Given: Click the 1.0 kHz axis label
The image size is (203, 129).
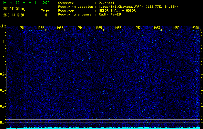Looking at the screenshot, I should (2, 58).
